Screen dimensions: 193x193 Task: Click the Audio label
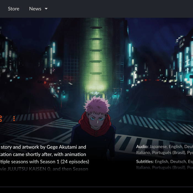(x=142, y=147)
